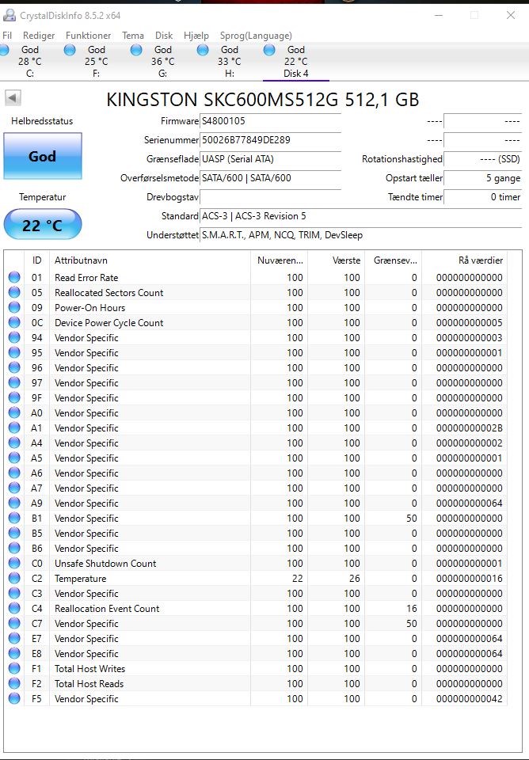The width and height of the screenshot is (529, 760).
Task: Open the Disk menu
Action: click(164, 36)
